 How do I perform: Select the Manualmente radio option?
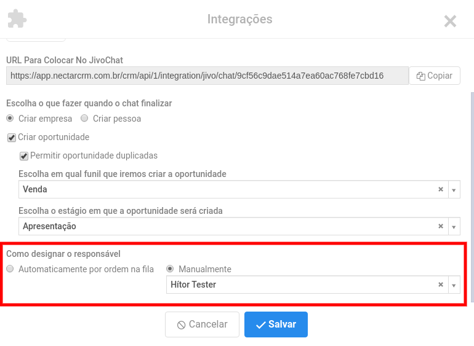click(x=170, y=269)
